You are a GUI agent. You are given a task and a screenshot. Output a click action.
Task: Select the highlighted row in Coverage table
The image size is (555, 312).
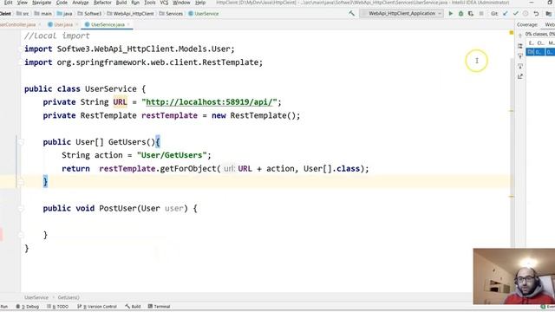pyautogui.click(x=540, y=52)
